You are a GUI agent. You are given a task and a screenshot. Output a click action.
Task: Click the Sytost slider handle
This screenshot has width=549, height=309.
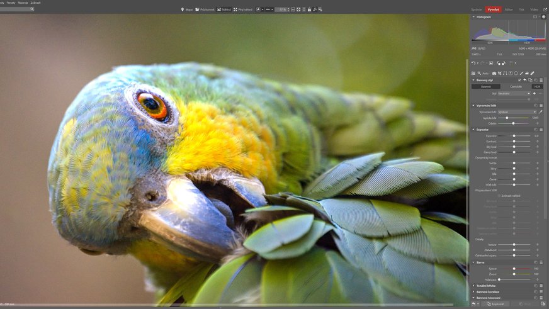(x=514, y=269)
